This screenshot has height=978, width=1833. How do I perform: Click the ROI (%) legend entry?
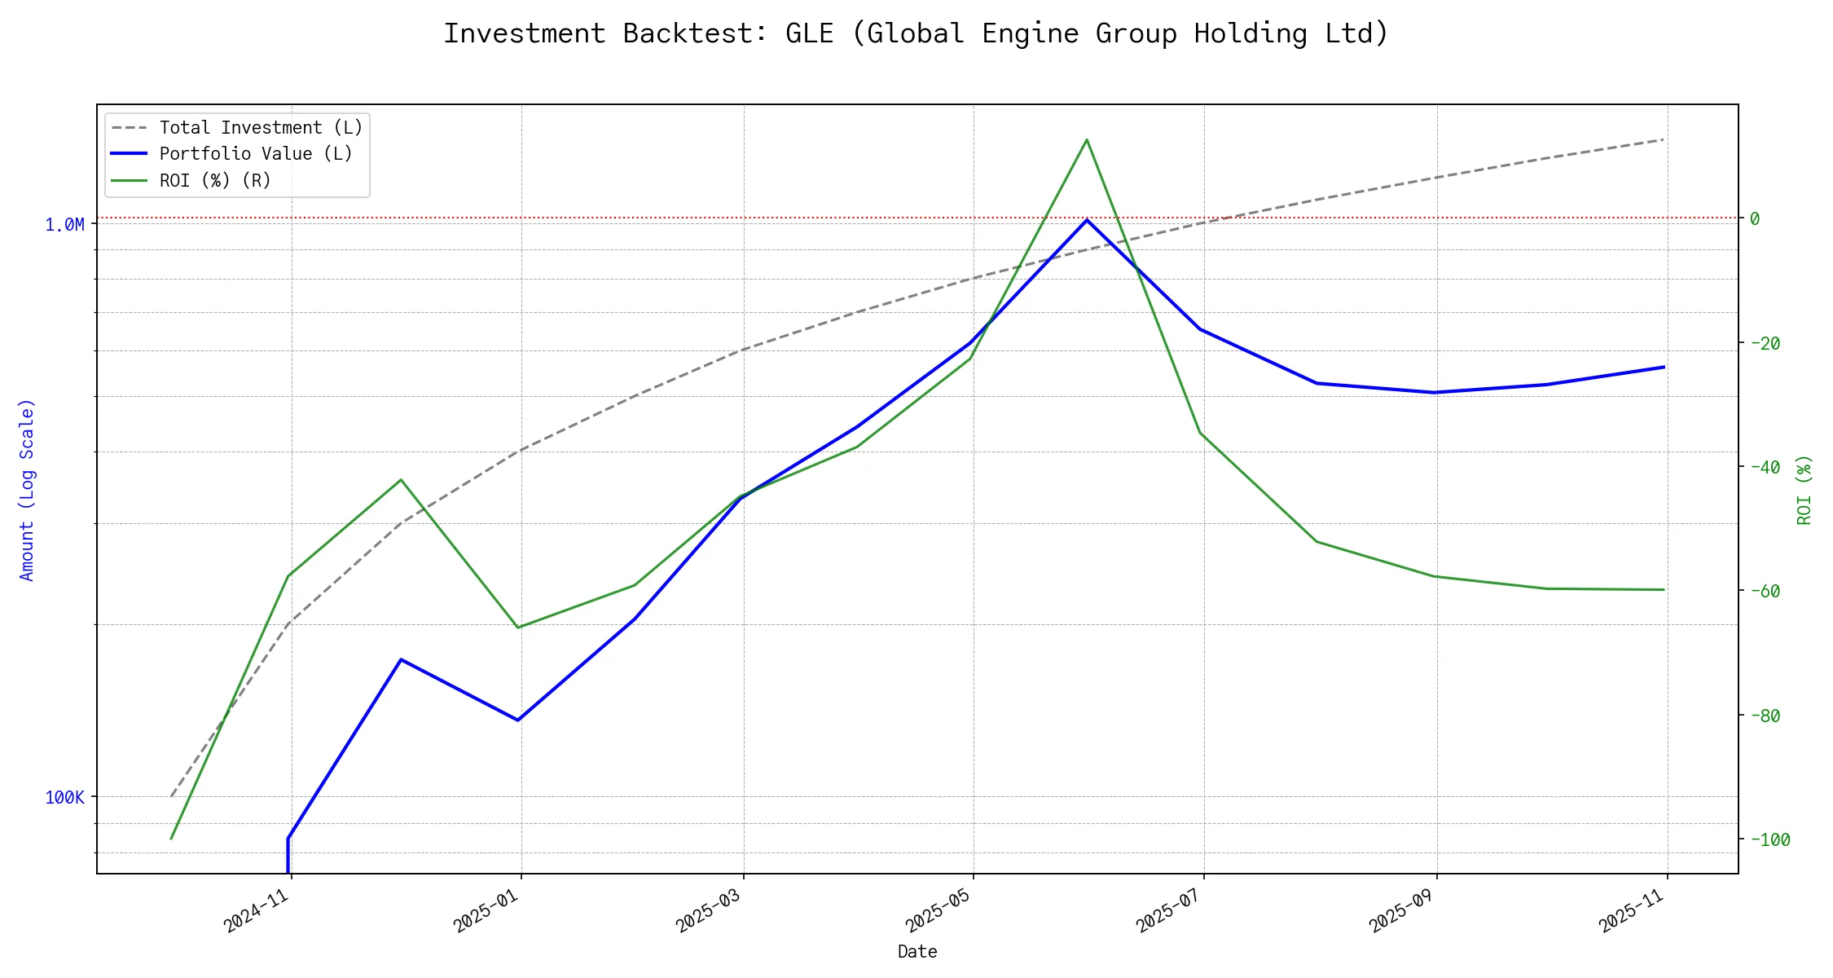[x=215, y=181]
